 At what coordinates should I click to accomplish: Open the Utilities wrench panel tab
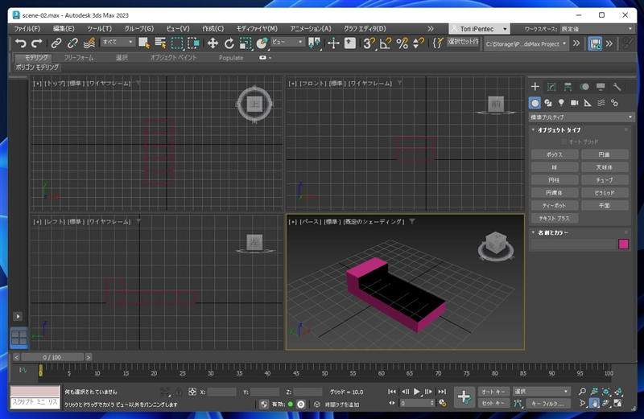point(617,87)
